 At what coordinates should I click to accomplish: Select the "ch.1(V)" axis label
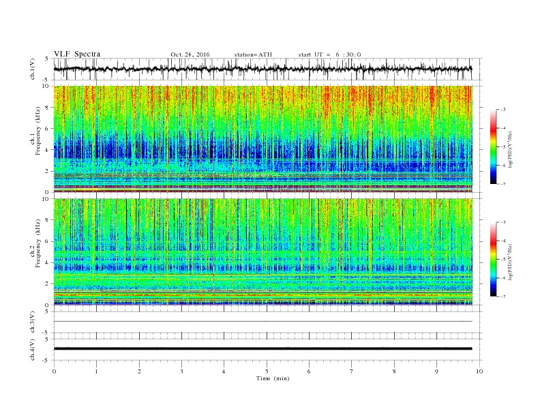tap(33, 70)
